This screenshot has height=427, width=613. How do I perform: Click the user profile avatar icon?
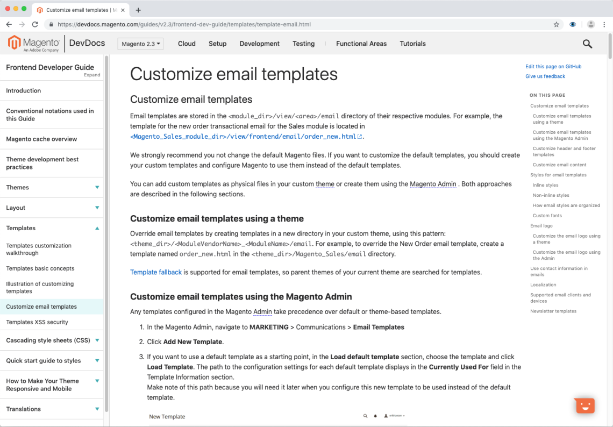pyautogui.click(x=591, y=24)
